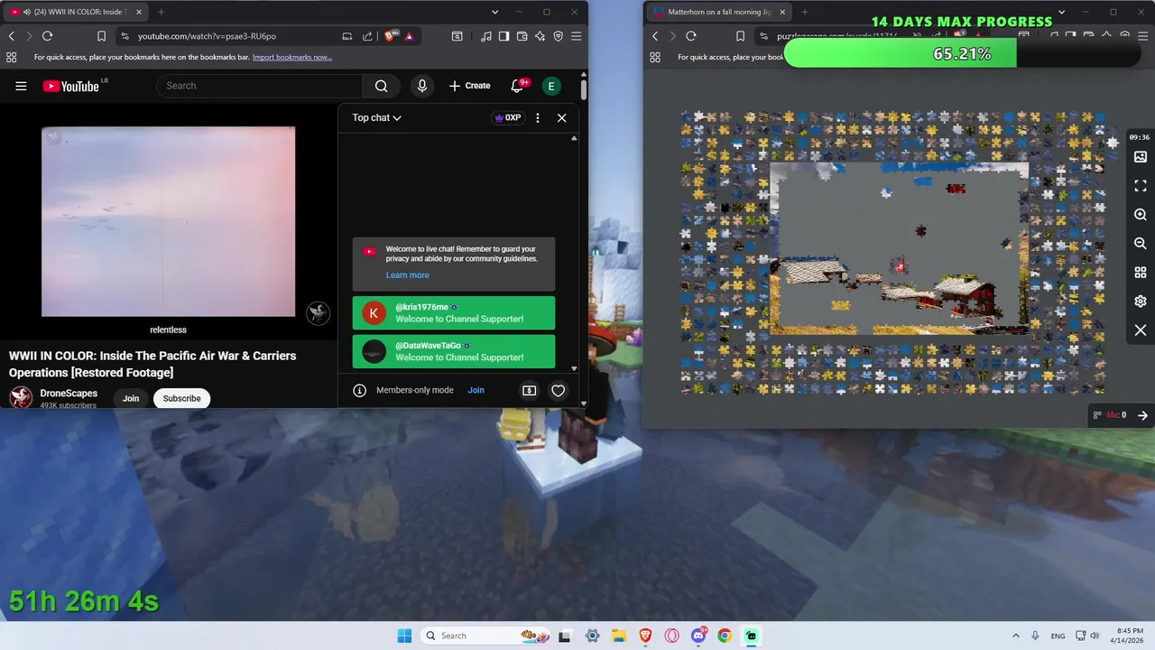The image size is (1155, 650).
Task: Enter puzzle fullscreen mode
Action: click(x=1140, y=186)
